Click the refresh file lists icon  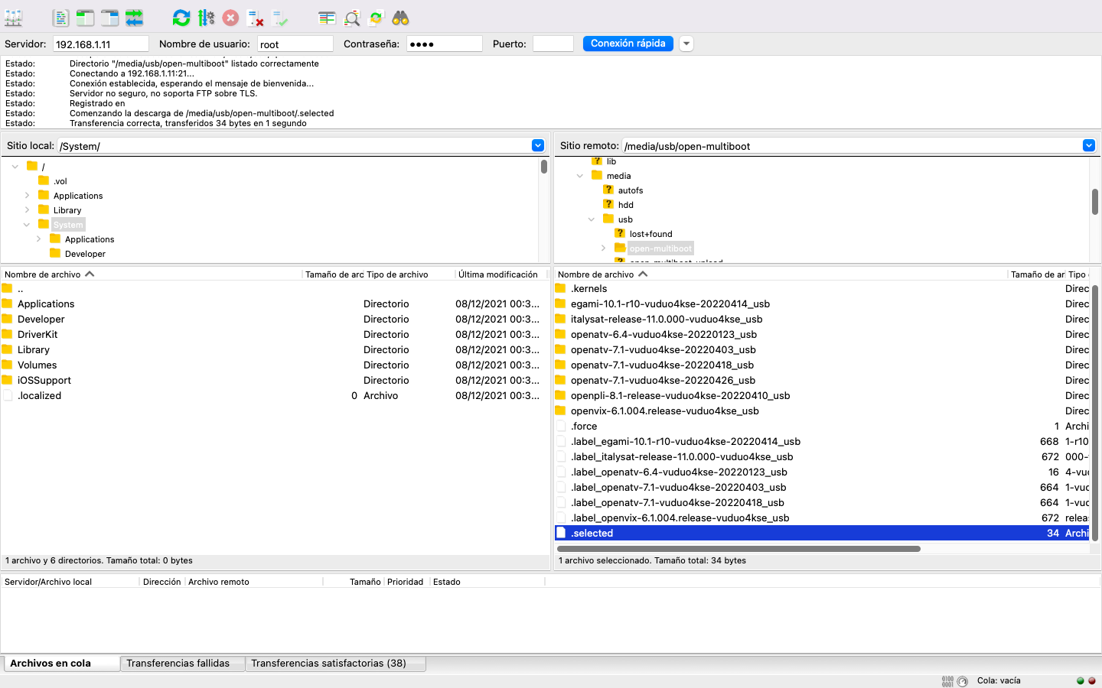181,18
